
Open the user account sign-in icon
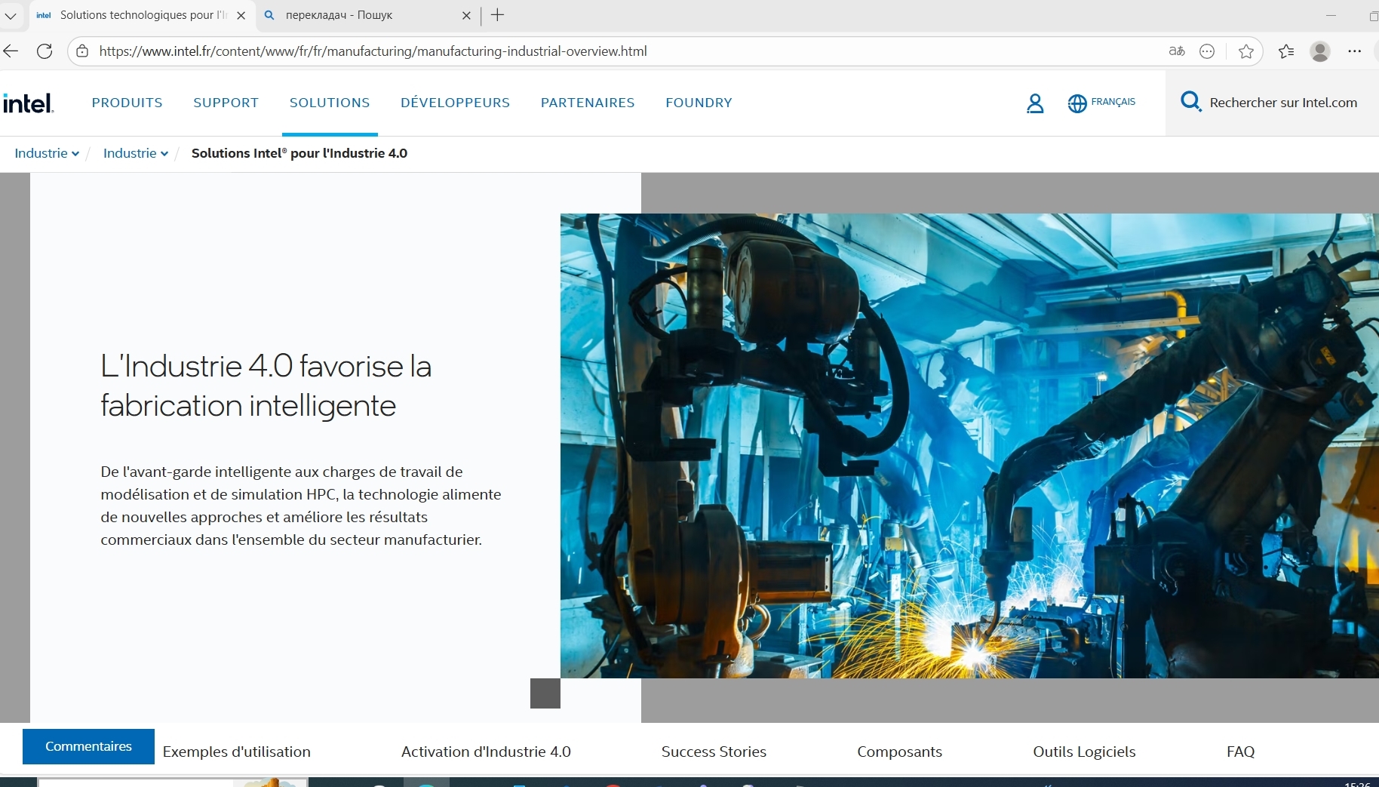pyautogui.click(x=1035, y=103)
